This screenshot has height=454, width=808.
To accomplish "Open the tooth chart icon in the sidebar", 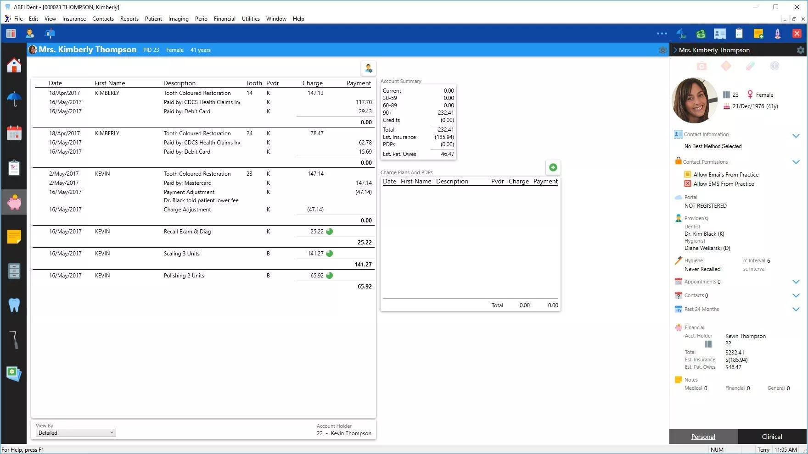I will coord(14,305).
